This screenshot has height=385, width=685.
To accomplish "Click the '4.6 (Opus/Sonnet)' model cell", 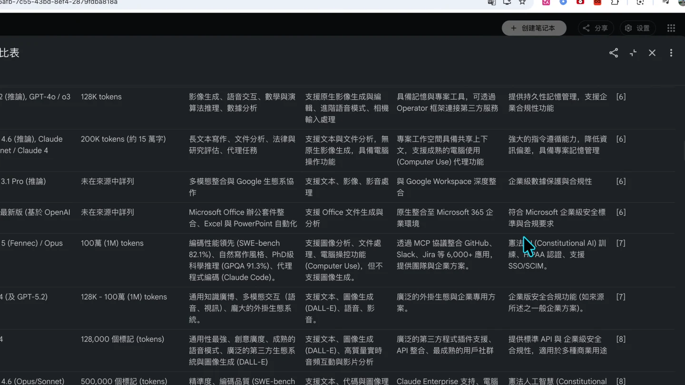I will tap(32, 381).
